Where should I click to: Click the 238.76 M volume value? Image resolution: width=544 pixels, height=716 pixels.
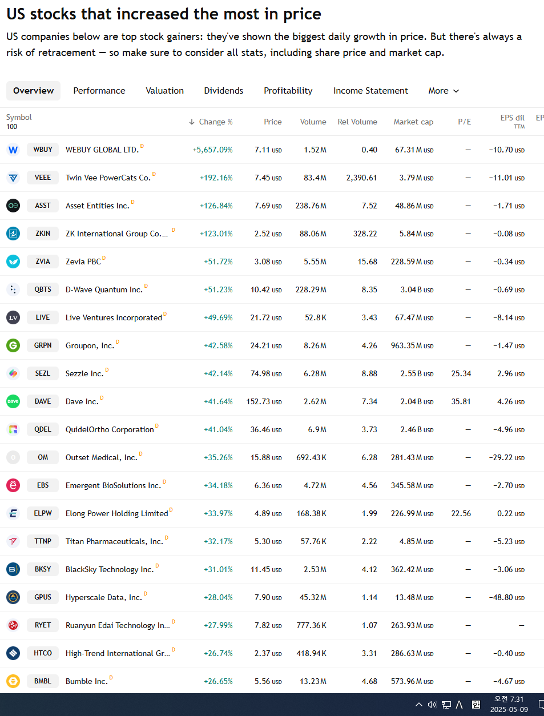pyautogui.click(x=311, y=206)
